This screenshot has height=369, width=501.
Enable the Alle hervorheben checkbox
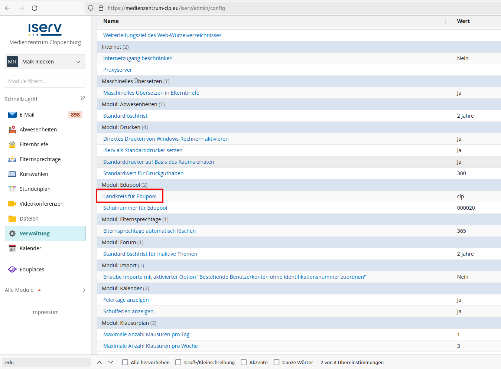click(x=125, y=362)
